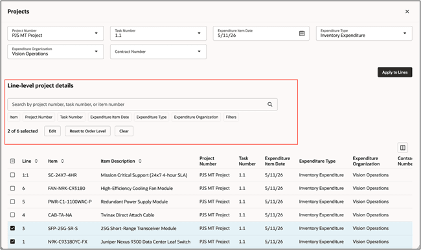
Task: Click item SFP-25G-SR-S cell
Action: click(63, 228)
